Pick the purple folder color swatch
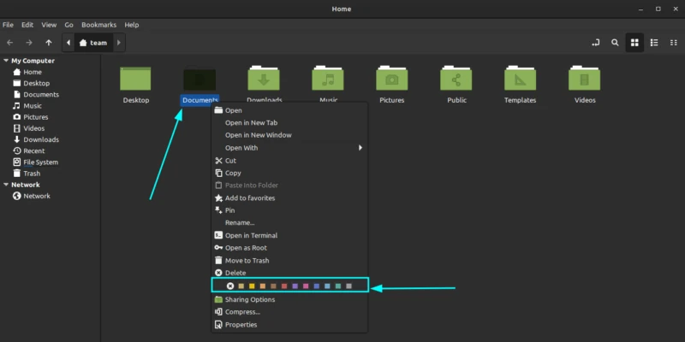Image resolution: width=685 pixels, height=342 pixels. (295, 286)
